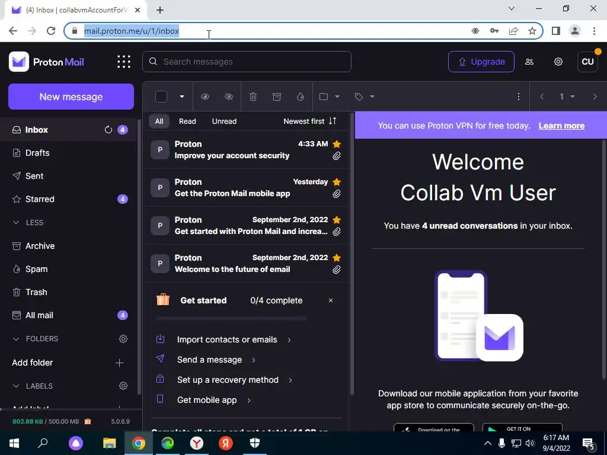The image size is (607, 455).
Task: Open File Explorer in the taskbar
Action: pyautogui.click(x=110, y=443)
